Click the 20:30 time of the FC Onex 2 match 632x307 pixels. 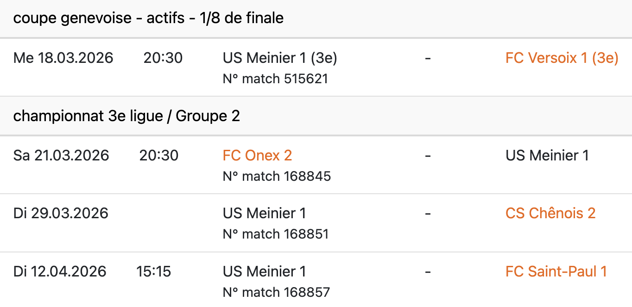(x=159, y=155)
